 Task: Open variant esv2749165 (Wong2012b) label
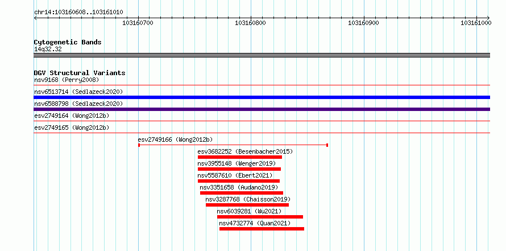(x=72, y=127)
